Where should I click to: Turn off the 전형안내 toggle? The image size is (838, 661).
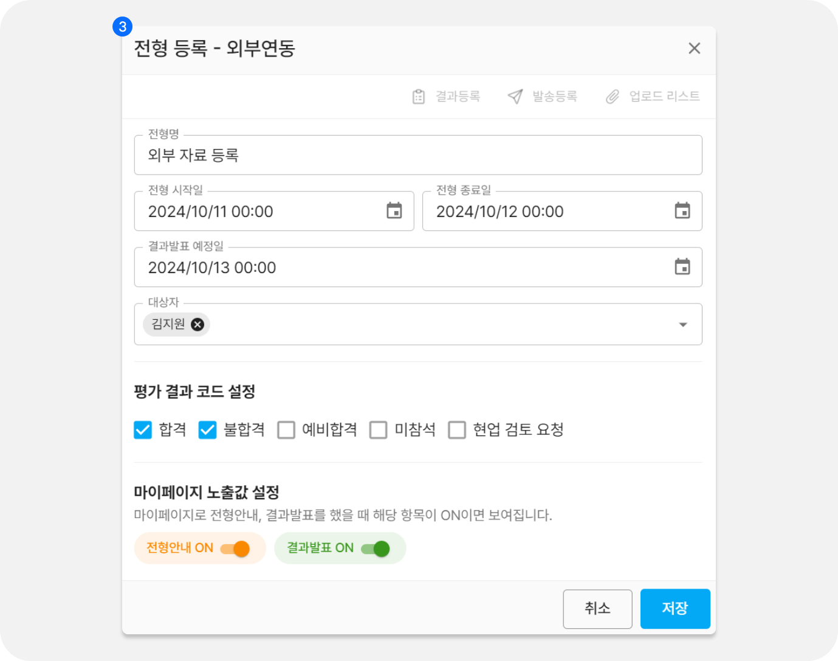(235, 549)
